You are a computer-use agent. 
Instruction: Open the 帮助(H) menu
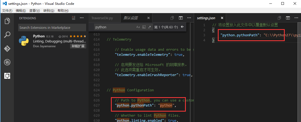click(63, 11)
